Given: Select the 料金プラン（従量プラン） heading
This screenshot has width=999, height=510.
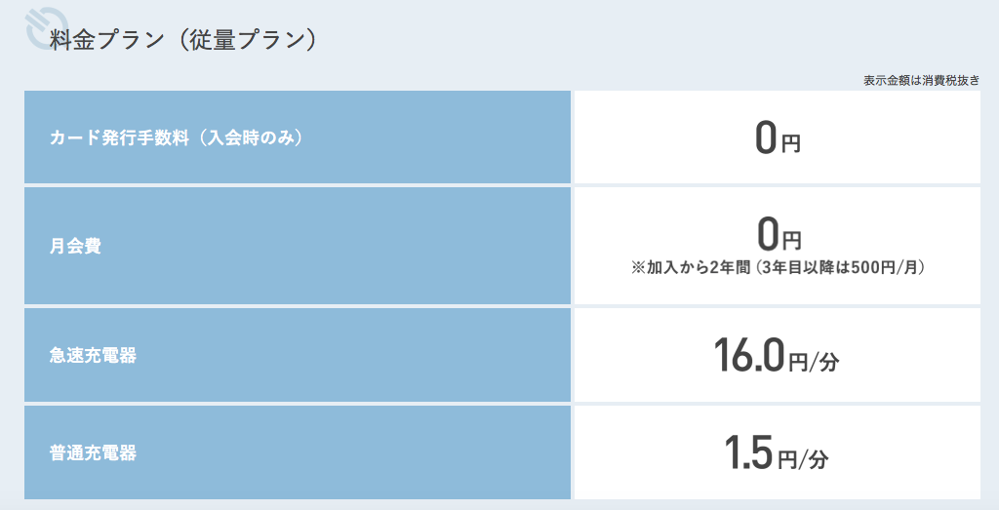Looking at the screenshot, I should pyautogui.click(x=182, y=39).
